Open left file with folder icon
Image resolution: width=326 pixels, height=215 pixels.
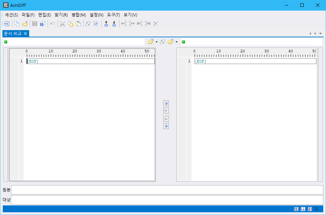click(151, 42)
